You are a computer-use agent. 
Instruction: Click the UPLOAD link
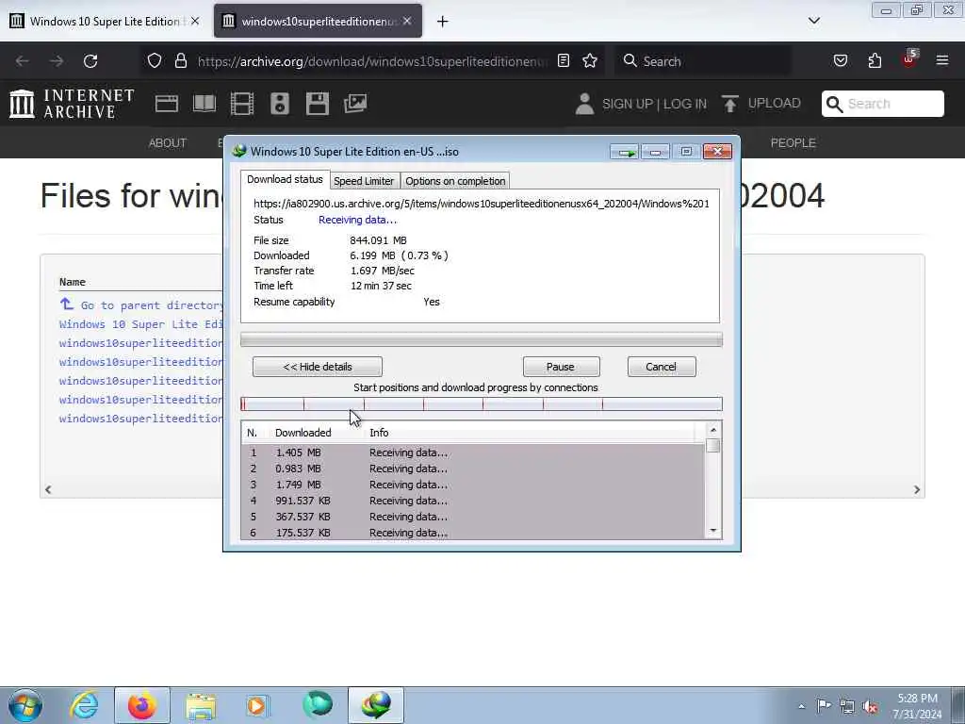(x=775, y=103)
